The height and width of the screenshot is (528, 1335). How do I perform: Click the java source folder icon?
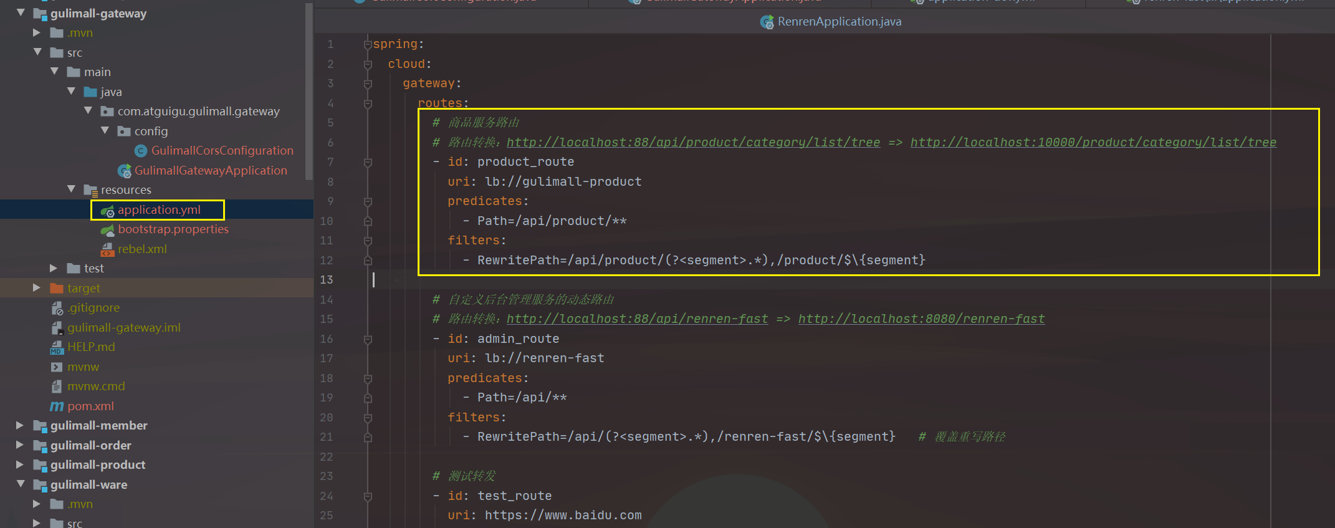pos(90,92)
